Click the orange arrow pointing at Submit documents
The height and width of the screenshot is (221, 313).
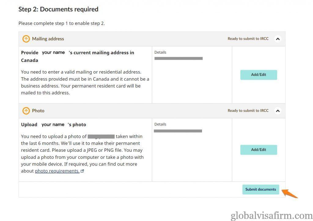click(x=289, y=194)
